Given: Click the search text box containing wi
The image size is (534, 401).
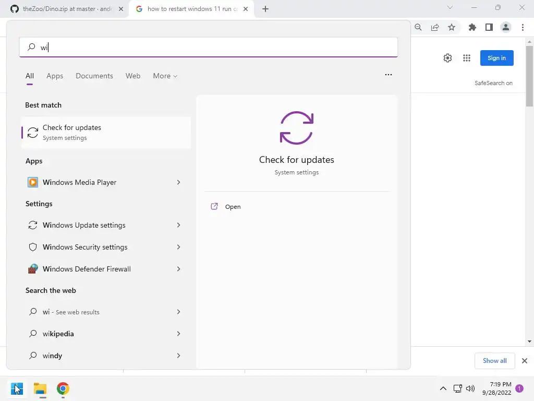Looking at the screenshot, I should 209,47.
